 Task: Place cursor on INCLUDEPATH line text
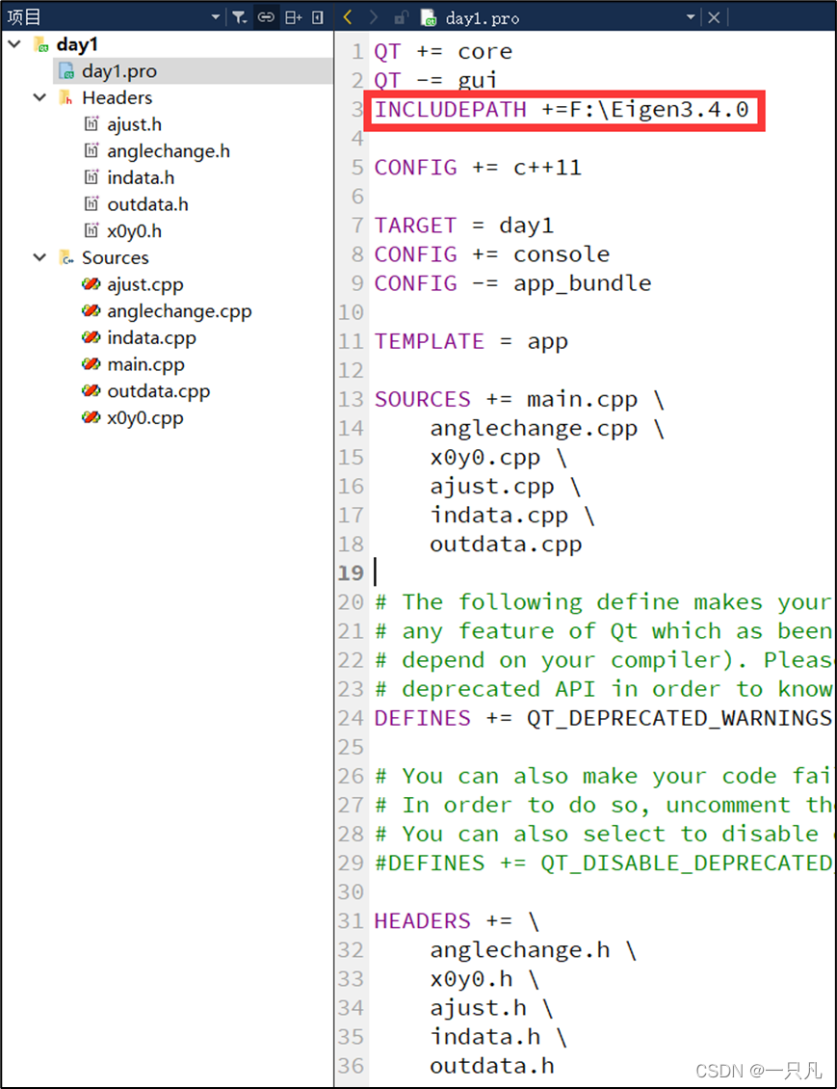pos(562,110)
